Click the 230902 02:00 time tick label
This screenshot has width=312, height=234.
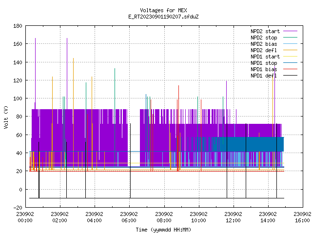59,217
